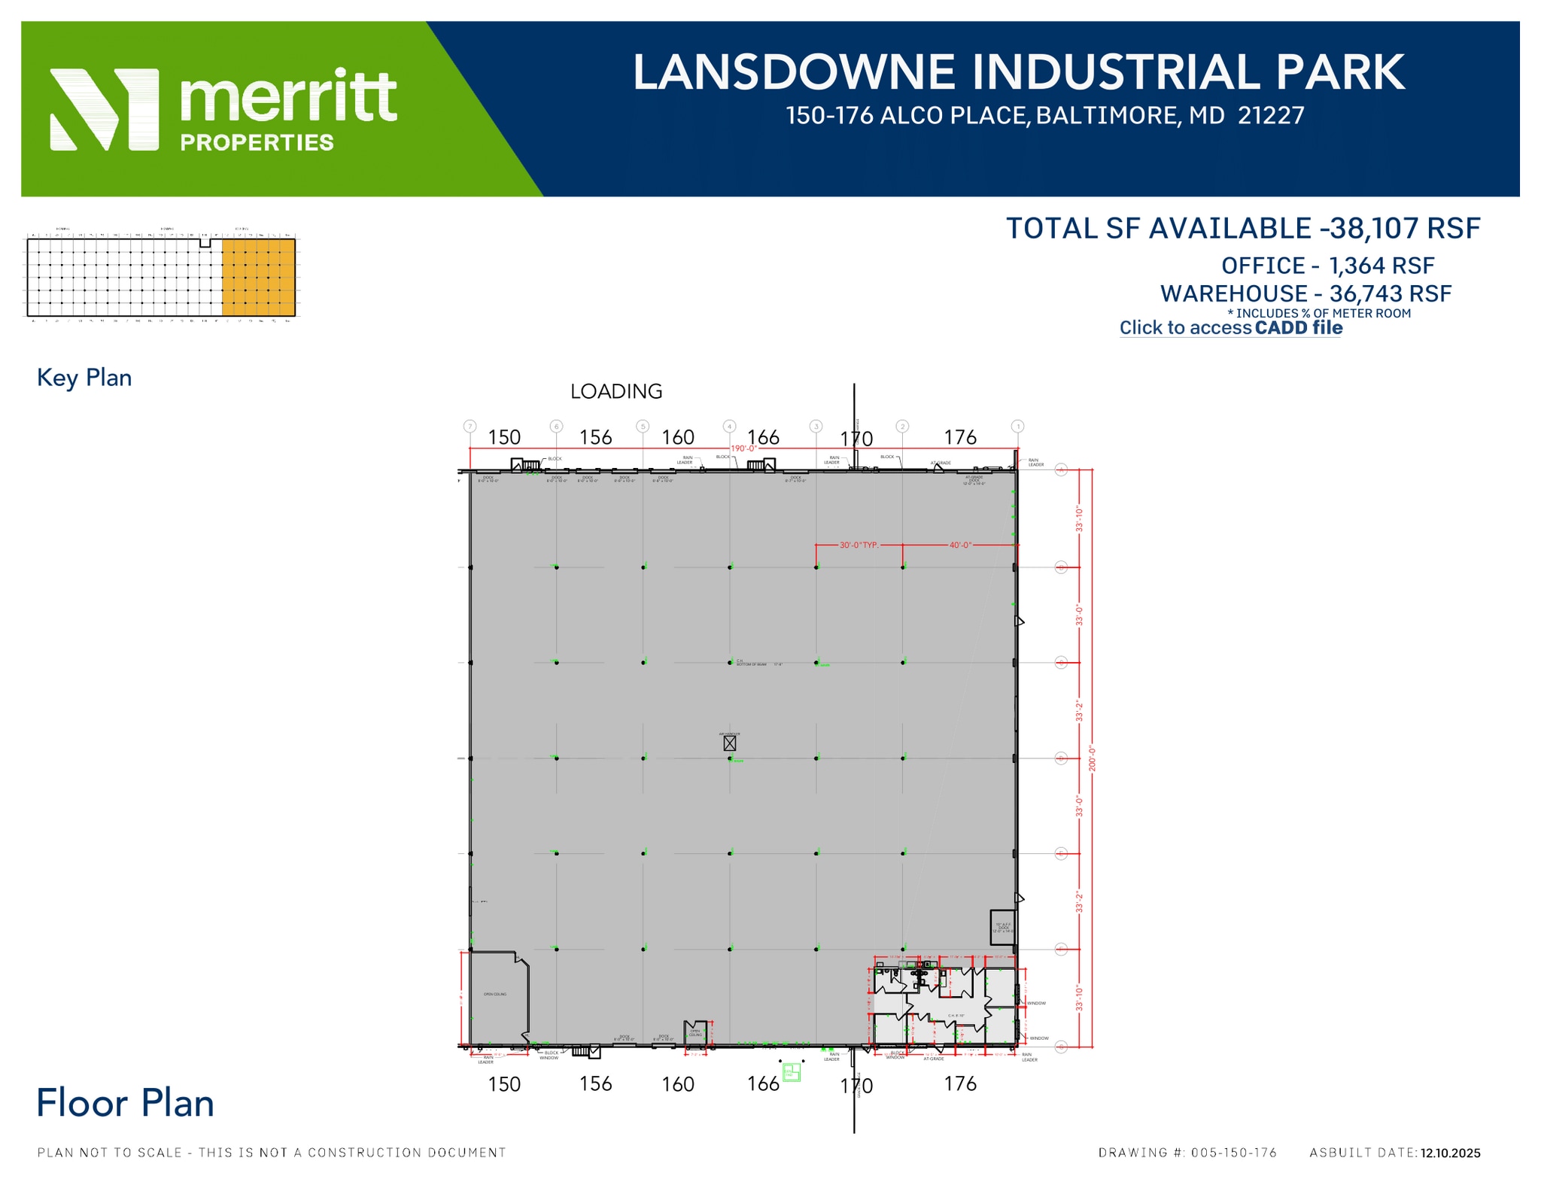This screenshot has height=1191, width=1541.
Task: Select the 170 unit label at the top
Action: (856, 437)
